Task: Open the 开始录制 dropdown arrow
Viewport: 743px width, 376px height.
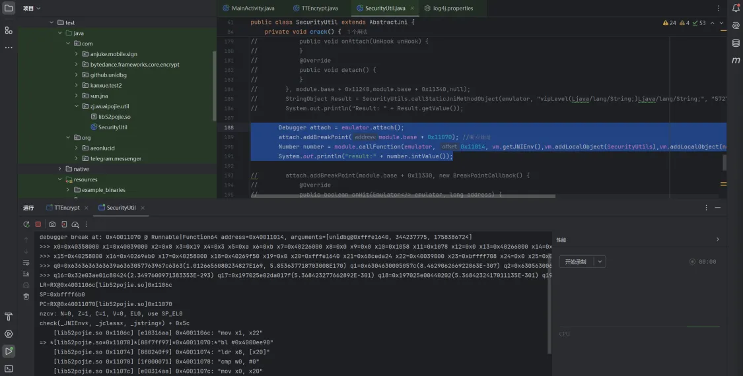Action: coord(600,261)
